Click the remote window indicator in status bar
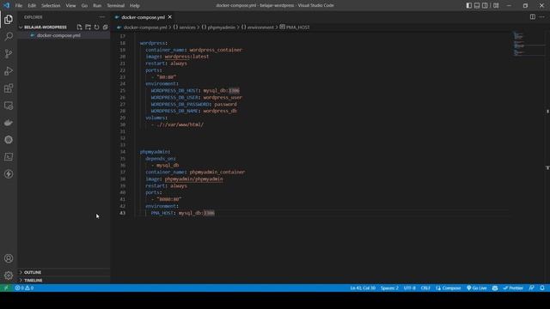This screenshot has width=550, height=309. pos(6,288)
